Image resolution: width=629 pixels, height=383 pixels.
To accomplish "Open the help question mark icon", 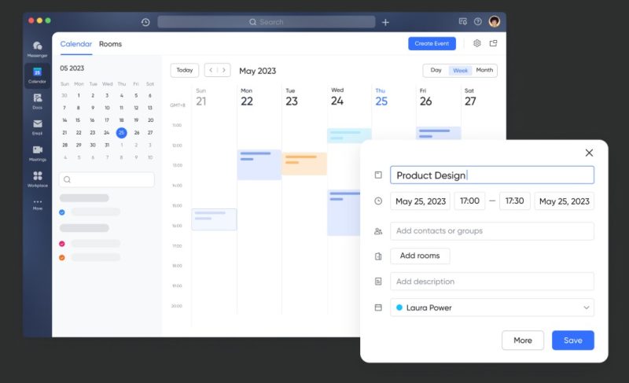I will tap(478, 22).
